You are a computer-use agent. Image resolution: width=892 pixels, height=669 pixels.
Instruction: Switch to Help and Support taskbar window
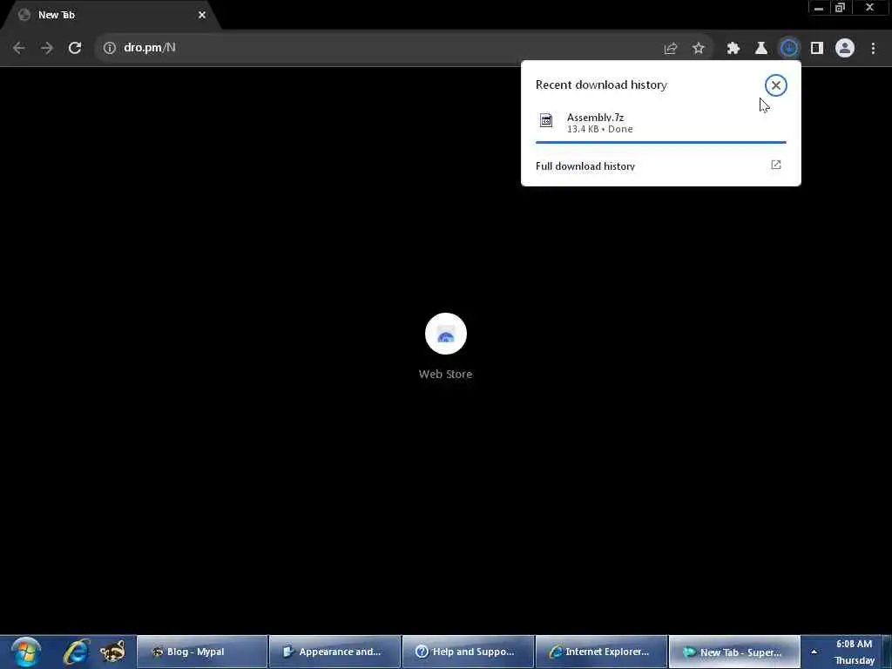click(468, 652)
